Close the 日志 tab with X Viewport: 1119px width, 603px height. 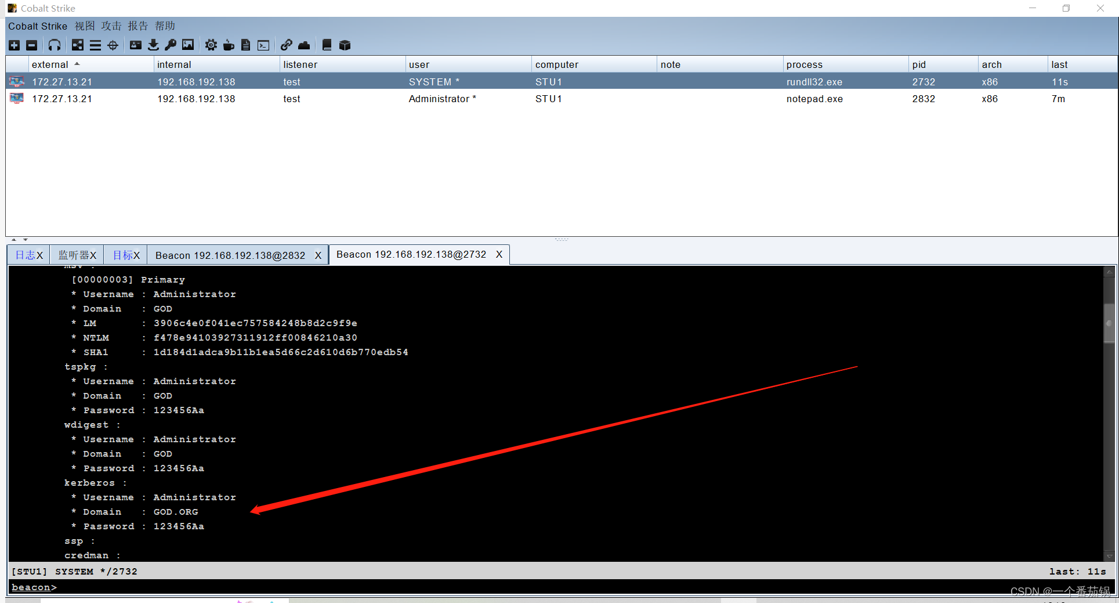(39, 255)
